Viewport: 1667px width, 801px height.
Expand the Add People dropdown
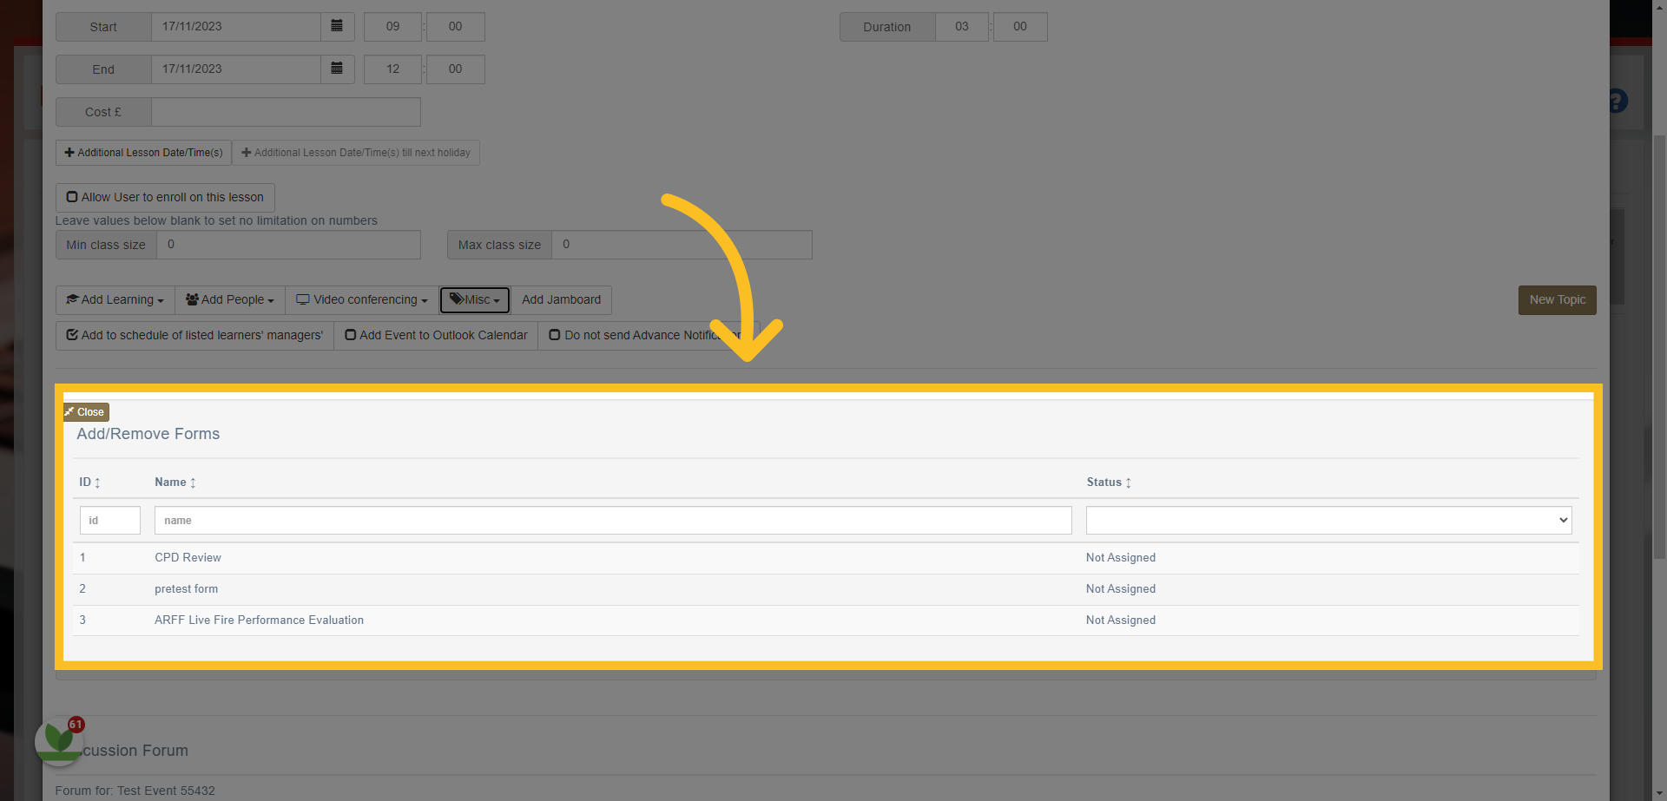[230, 299]
